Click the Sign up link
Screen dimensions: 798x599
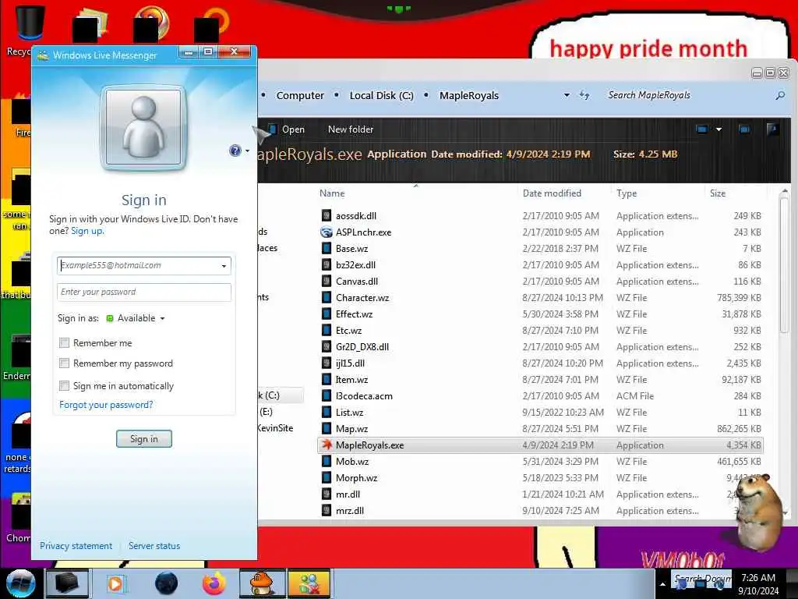87,231
